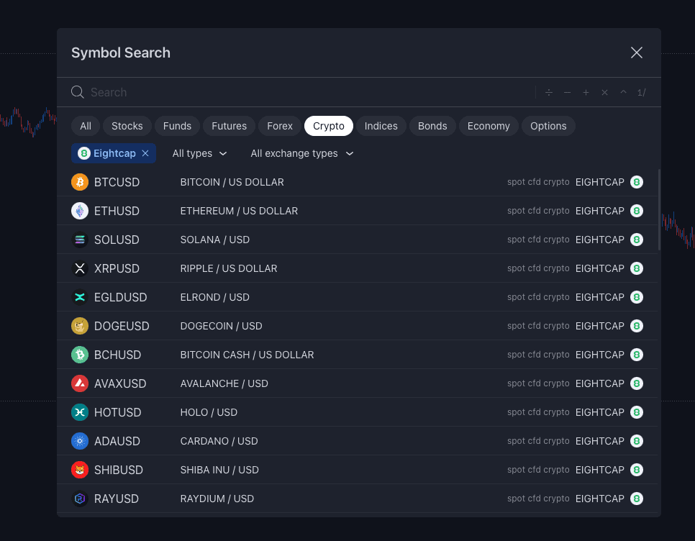
Task: Click the Eightcap source filter chip
Action: coord(114,153)
